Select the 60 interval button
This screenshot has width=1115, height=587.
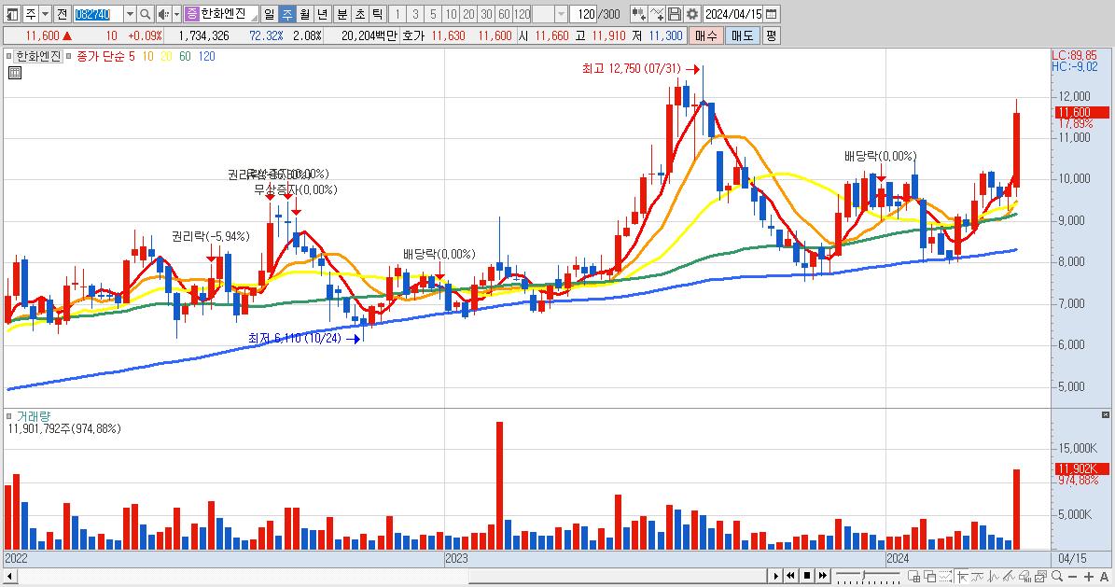(x=504, y=13)
